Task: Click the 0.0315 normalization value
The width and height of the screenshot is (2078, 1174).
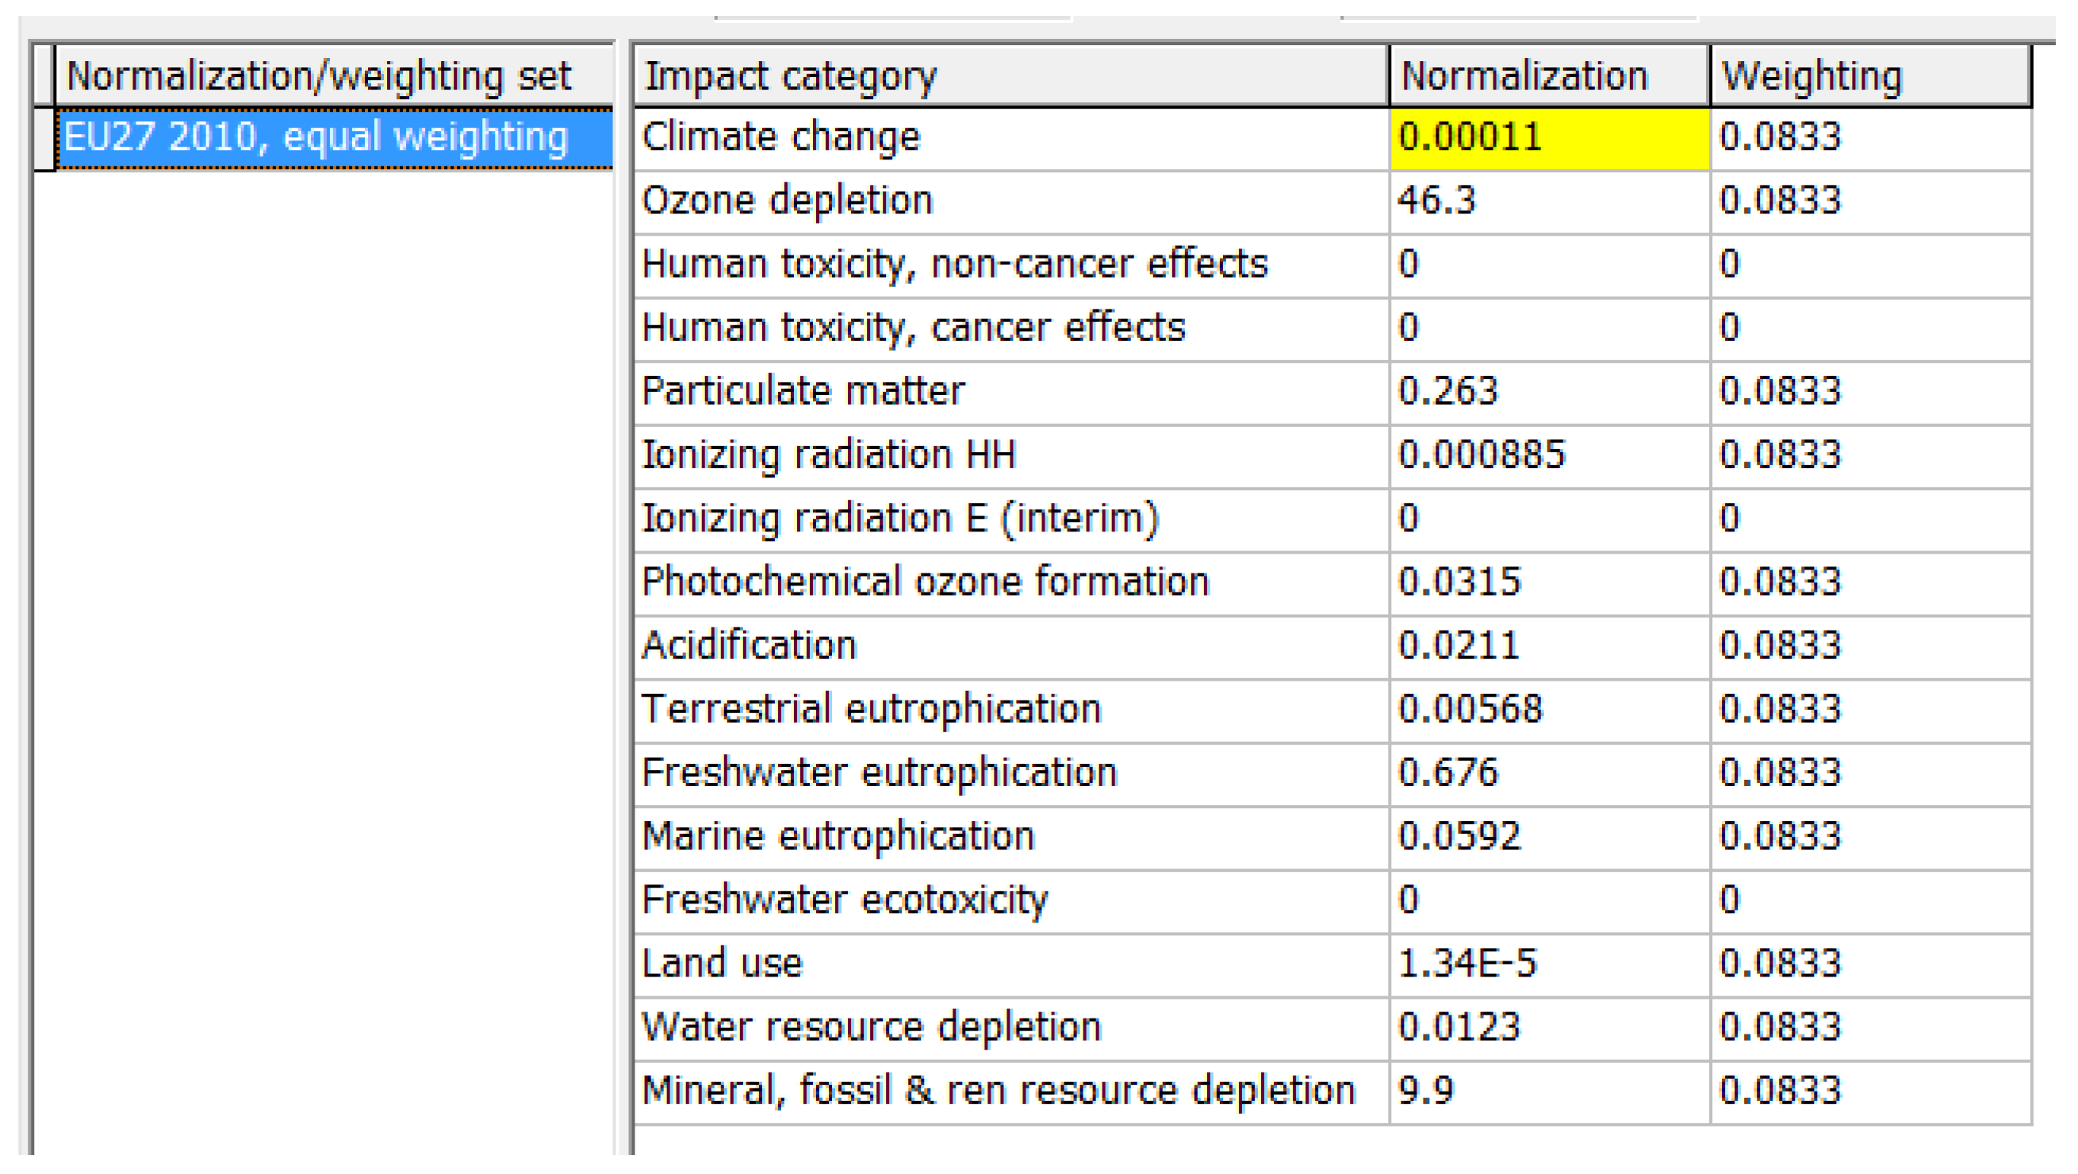Action: [1550, 583]
